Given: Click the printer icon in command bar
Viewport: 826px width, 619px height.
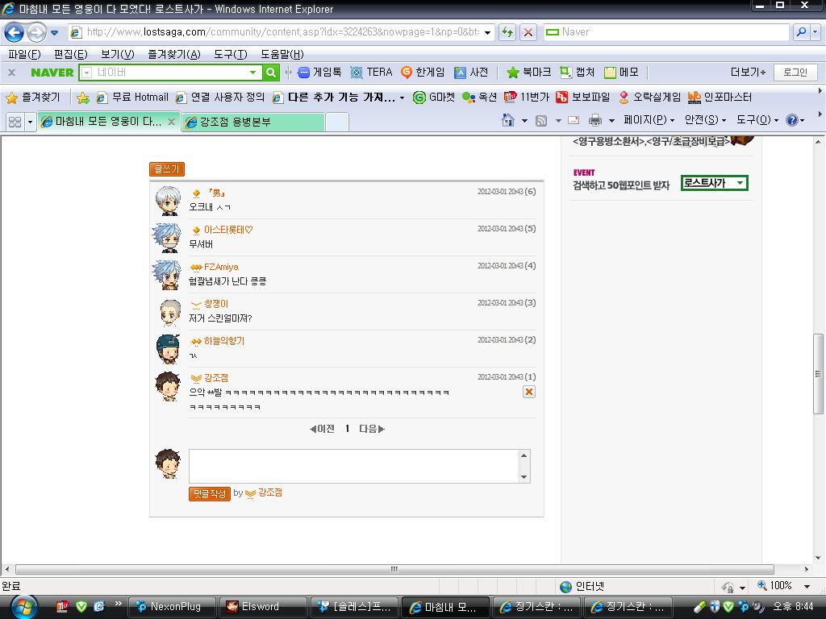Looking at the screenshot, I should (x=594, y=121).
